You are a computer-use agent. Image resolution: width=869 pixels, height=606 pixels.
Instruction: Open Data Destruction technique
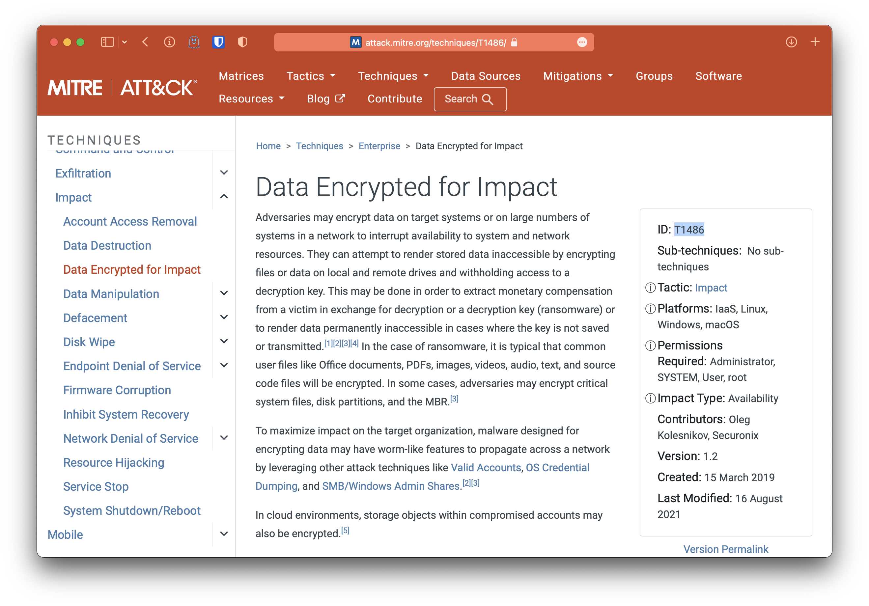tap(107, 246)
